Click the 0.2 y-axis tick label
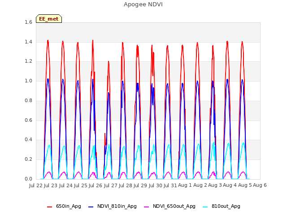Screen dimensions: 287x215 click(x=28, y=159)
